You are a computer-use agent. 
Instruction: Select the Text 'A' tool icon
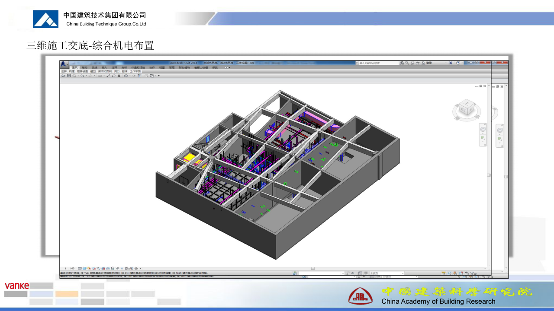tap(119, 76)
